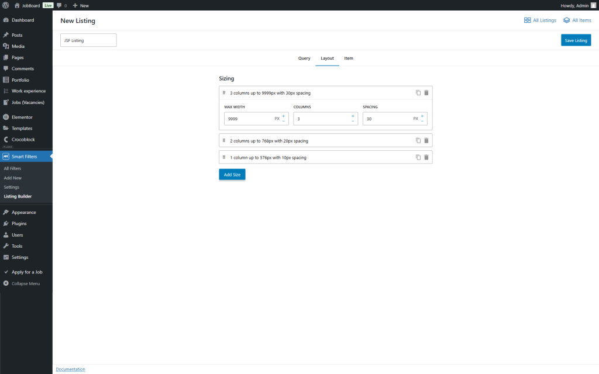This screenshot has width=599, height=374.
Task: Click the Media icon in sidebar
Action: tap(6, 46)
